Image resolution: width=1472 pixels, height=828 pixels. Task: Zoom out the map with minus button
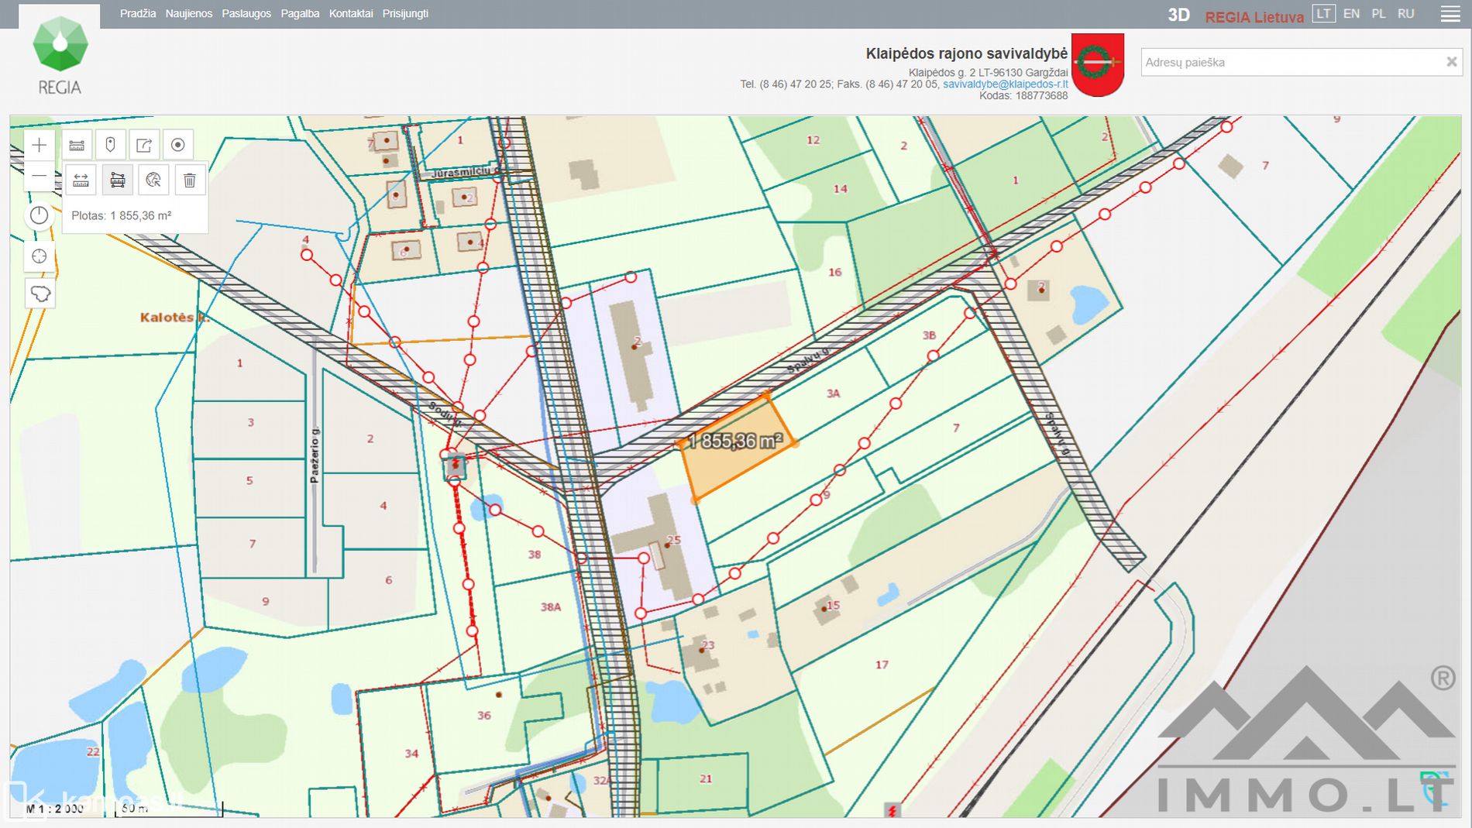40,177
